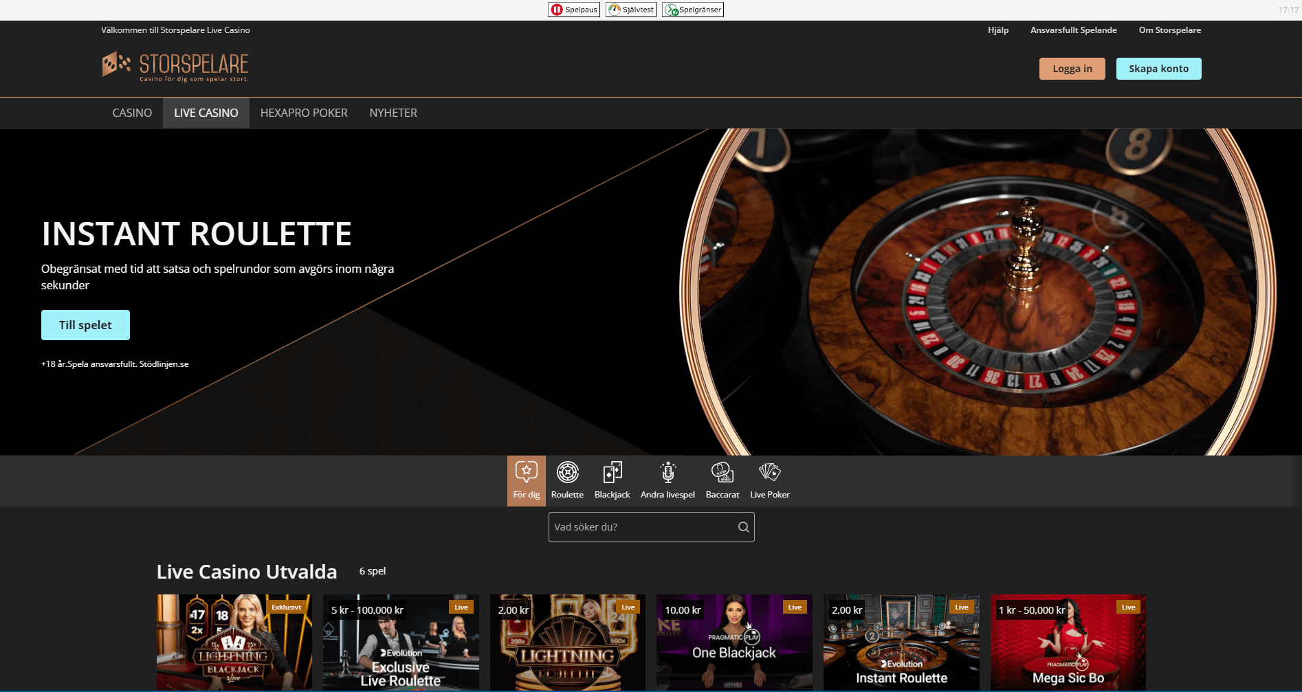Click the Spelpaus icon in top bar
1302x692 pixels.
click(557, 10)
